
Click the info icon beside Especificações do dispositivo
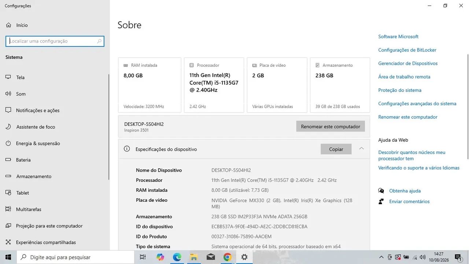pyautogui.click(x=127, y=149)
